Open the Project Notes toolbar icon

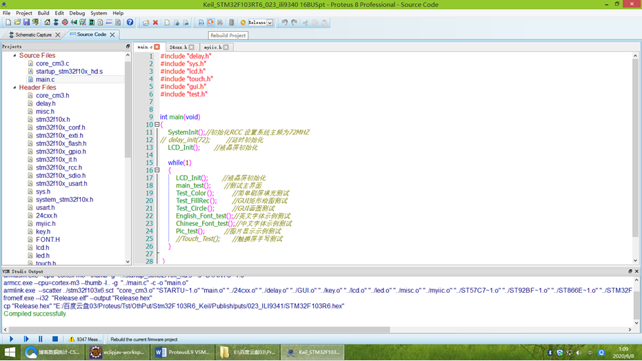coord(118,23)
